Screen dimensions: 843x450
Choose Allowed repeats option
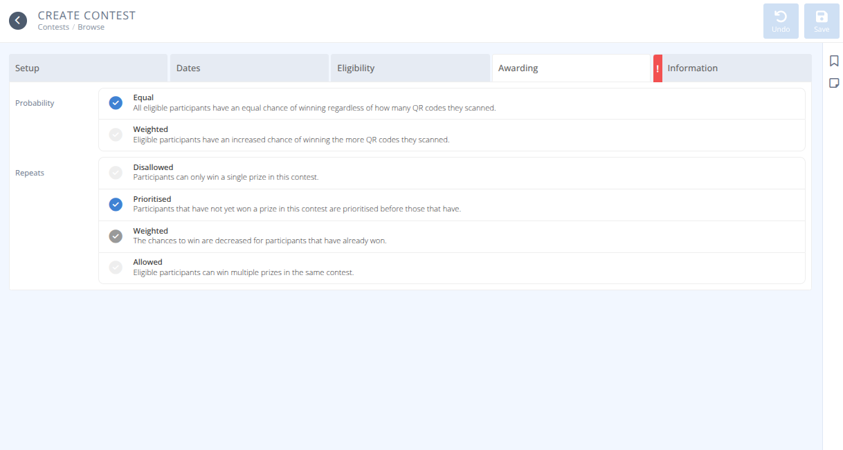point(452,268)
